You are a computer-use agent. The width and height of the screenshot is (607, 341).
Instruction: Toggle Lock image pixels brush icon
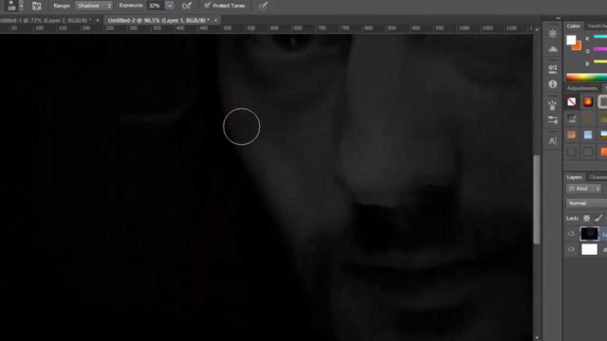pos(598,218)
